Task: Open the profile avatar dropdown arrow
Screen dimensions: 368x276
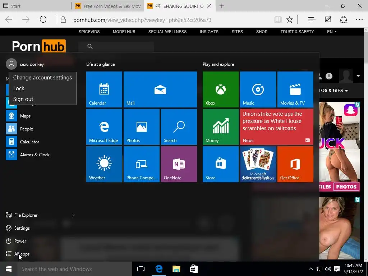Action: pos(358,76)
